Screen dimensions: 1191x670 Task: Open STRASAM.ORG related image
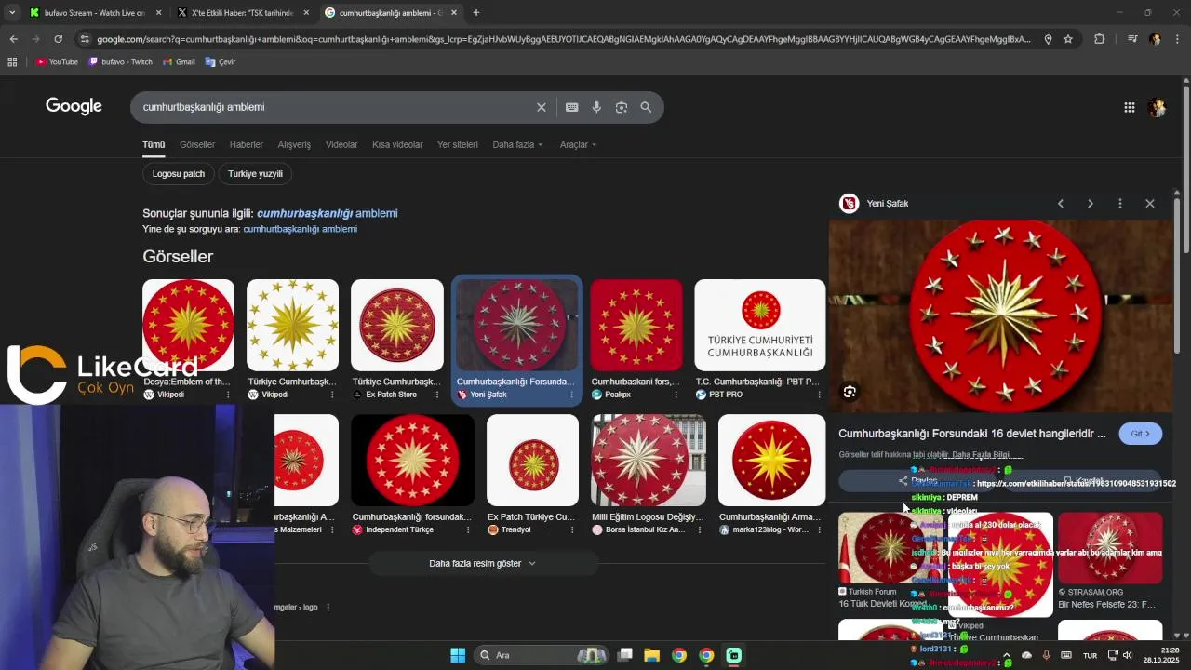point(1110,548)
